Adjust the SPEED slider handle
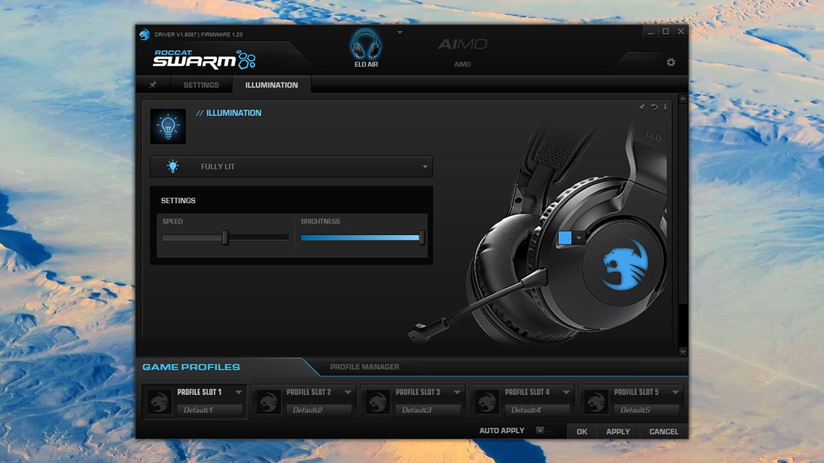 (225, 237)
